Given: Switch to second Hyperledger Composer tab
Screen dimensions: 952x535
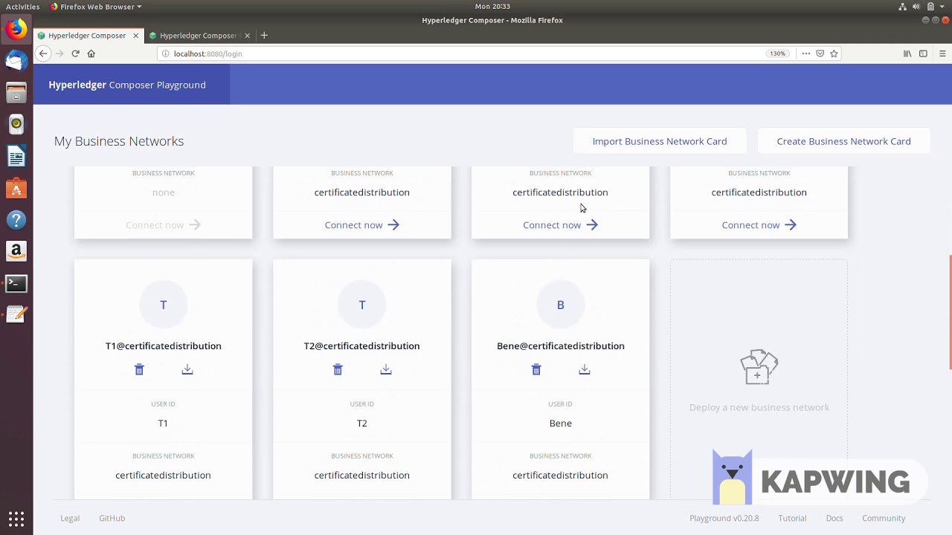Looking at the screenshot, I should click(199, 35).
